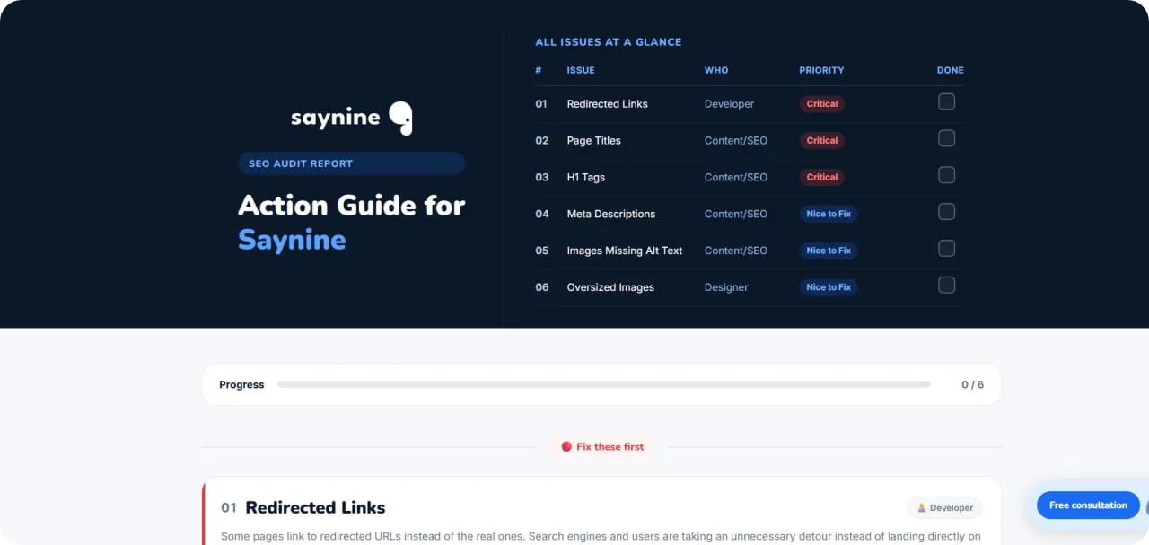The height and width of the screenshot is (545, 1149).
Task: Click the ISSUE column header
Action: [581, 70]
